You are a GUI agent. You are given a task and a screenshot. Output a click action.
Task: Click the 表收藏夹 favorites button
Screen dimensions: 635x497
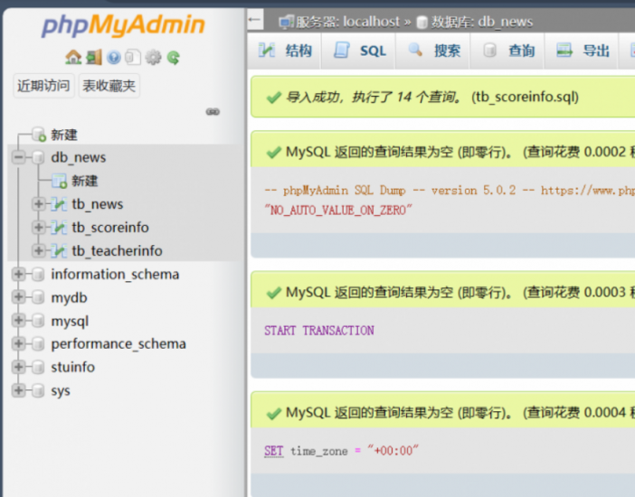[109, 86]
